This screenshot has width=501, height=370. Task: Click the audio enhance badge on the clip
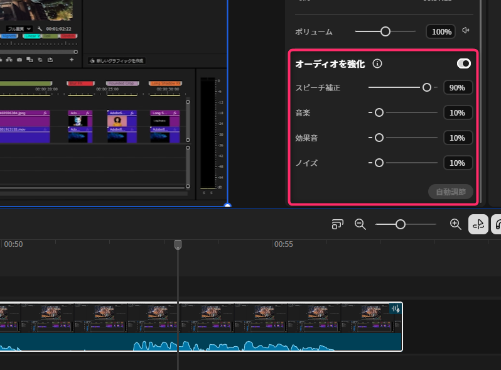point(395,308)
